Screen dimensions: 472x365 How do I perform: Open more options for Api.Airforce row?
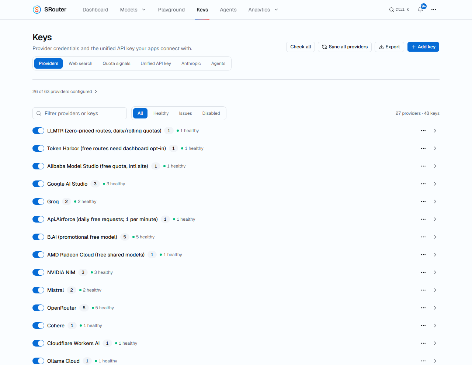coord(423,219)
